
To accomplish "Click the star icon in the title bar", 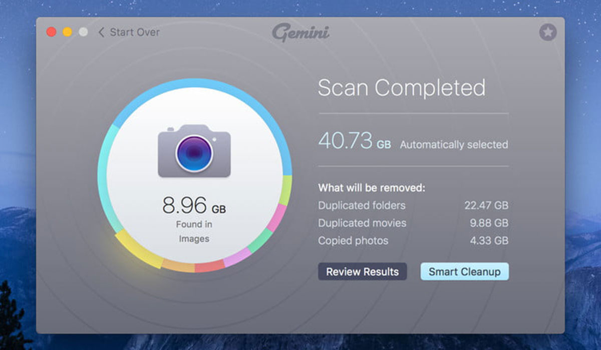I will [548, 33].
